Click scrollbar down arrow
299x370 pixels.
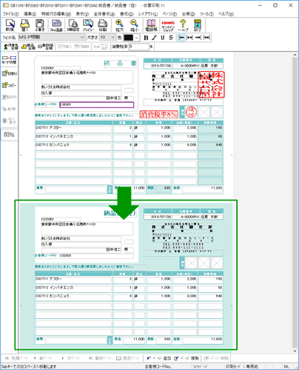[x=295, y=351]
